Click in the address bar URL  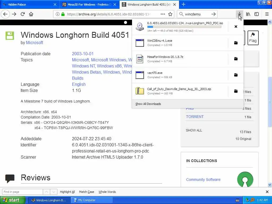coord(109,14)
